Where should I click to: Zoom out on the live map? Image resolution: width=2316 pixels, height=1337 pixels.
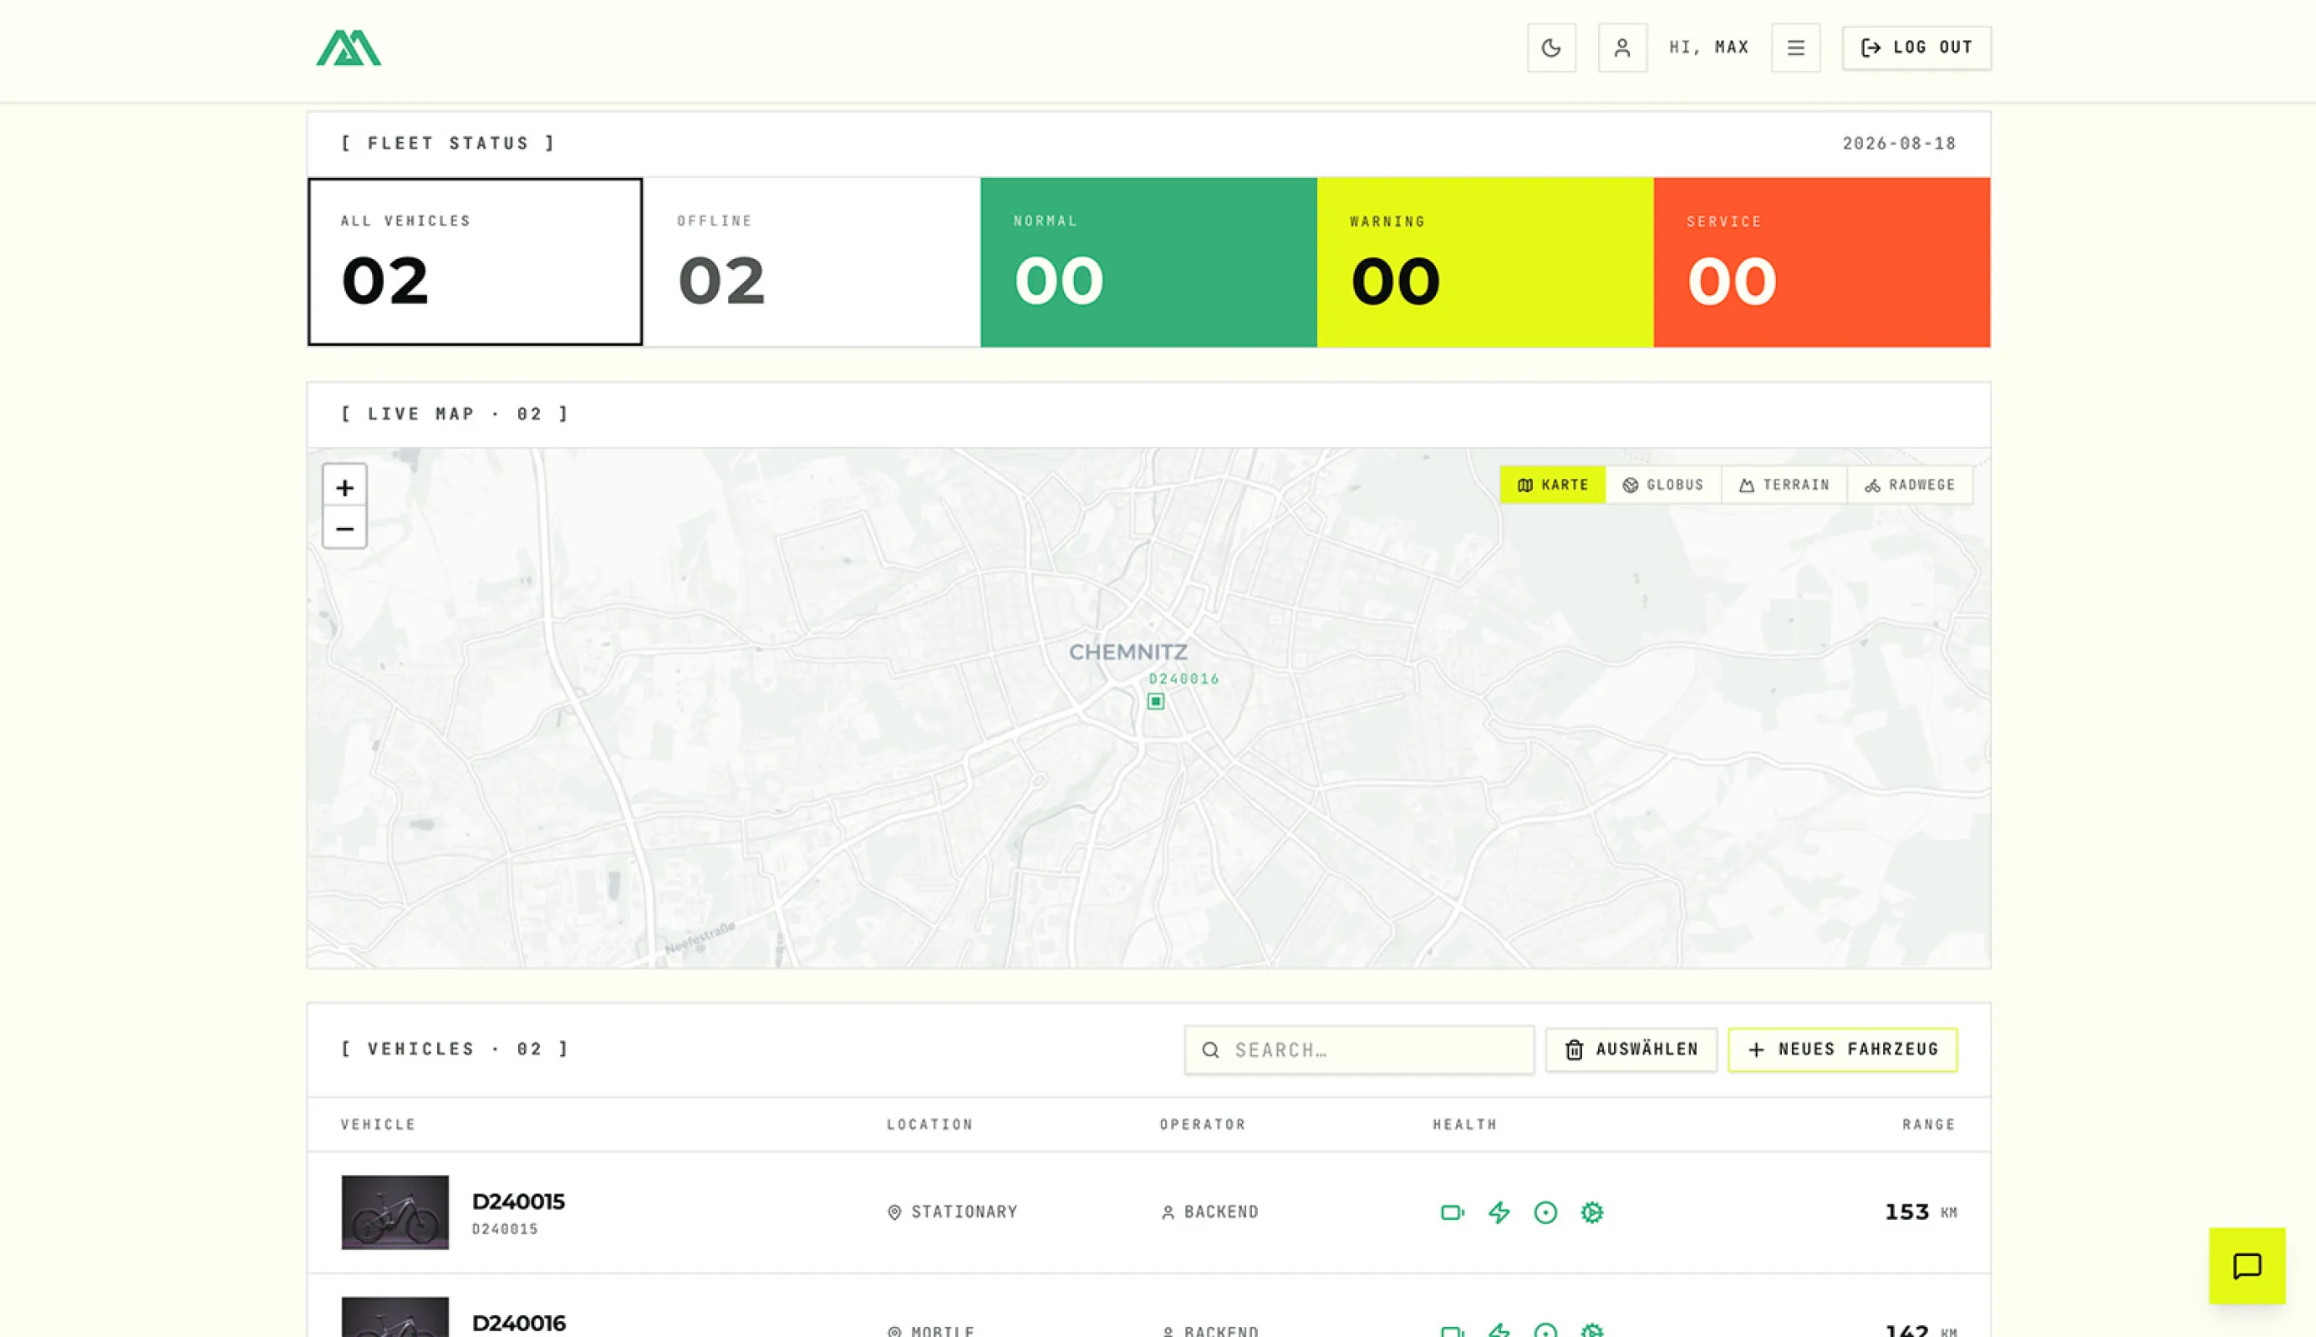coord(344,528)
